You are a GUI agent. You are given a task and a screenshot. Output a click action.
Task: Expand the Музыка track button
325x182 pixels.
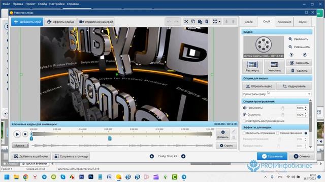click(20, 146)
